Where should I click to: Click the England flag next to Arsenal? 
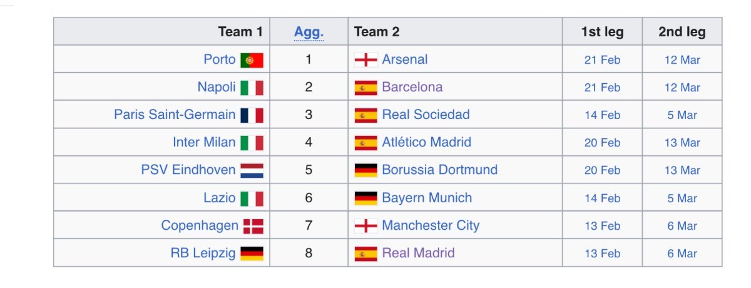coord(365,60)
